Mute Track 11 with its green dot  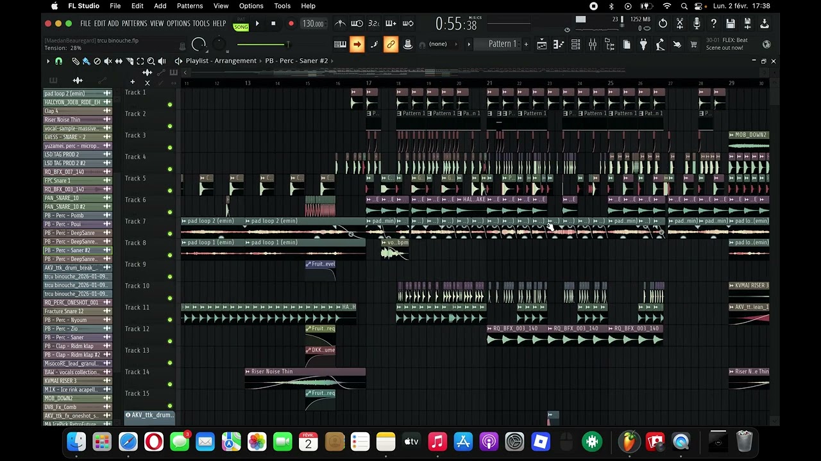(170, 319)
